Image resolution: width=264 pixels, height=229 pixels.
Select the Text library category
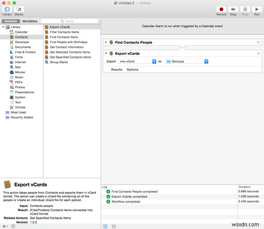pos(18,102)
